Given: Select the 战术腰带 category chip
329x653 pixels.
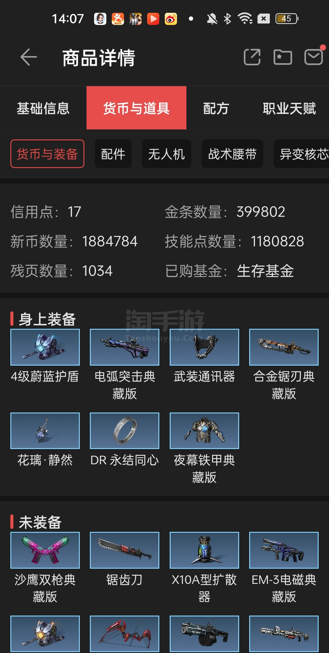Looking at the screenshot, I should [x=232, y=154].
